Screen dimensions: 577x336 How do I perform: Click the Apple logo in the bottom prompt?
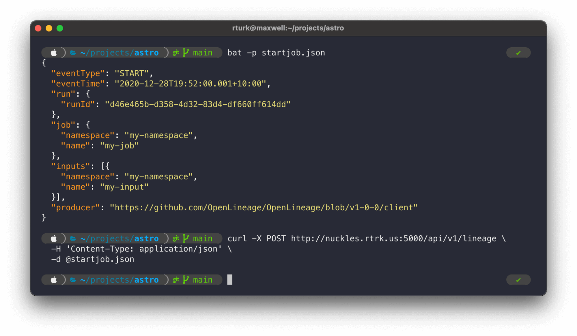(x=53, y=279)
